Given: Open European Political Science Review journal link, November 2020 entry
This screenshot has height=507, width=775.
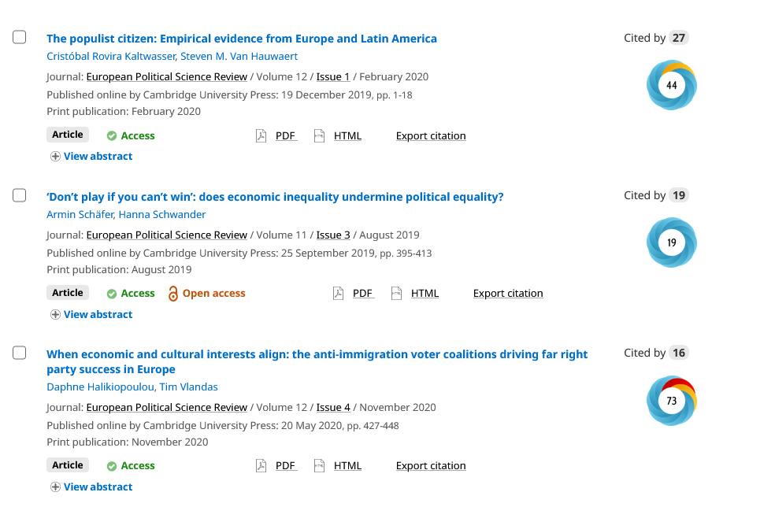Looking at the screenshot, I should tap(167, 407).
